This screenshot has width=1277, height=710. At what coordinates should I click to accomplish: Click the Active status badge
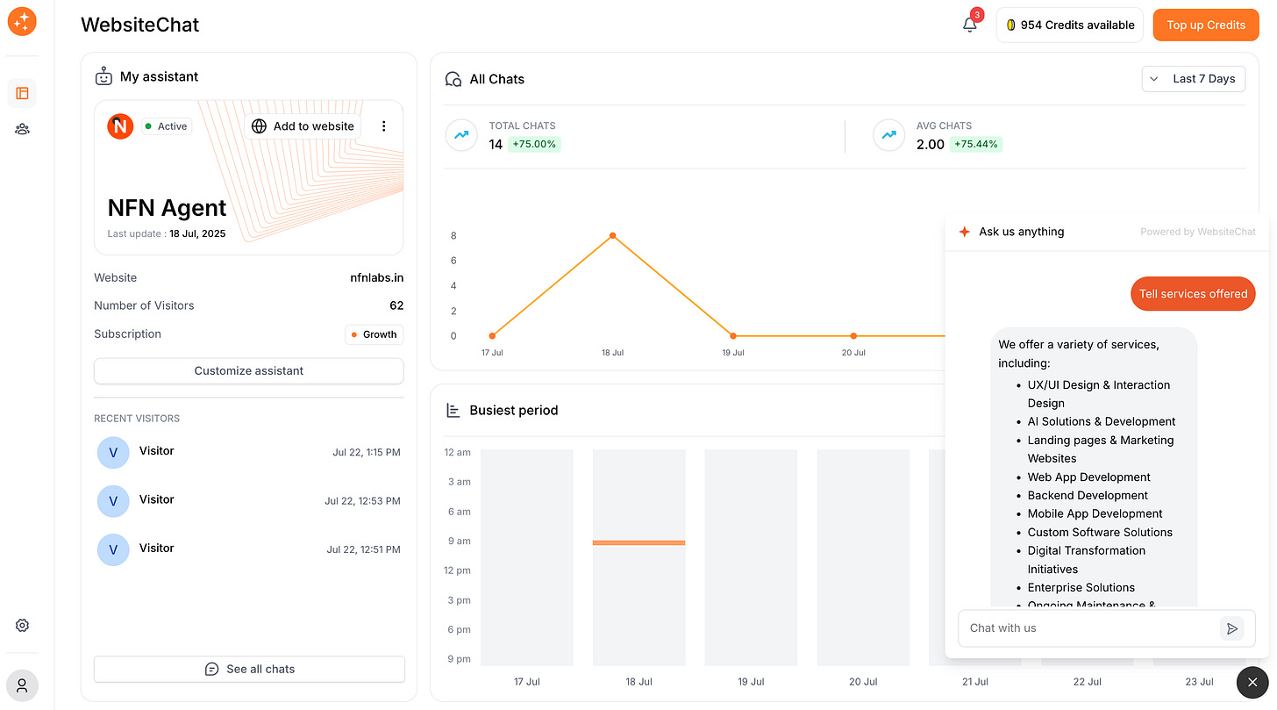click(166, 126)
